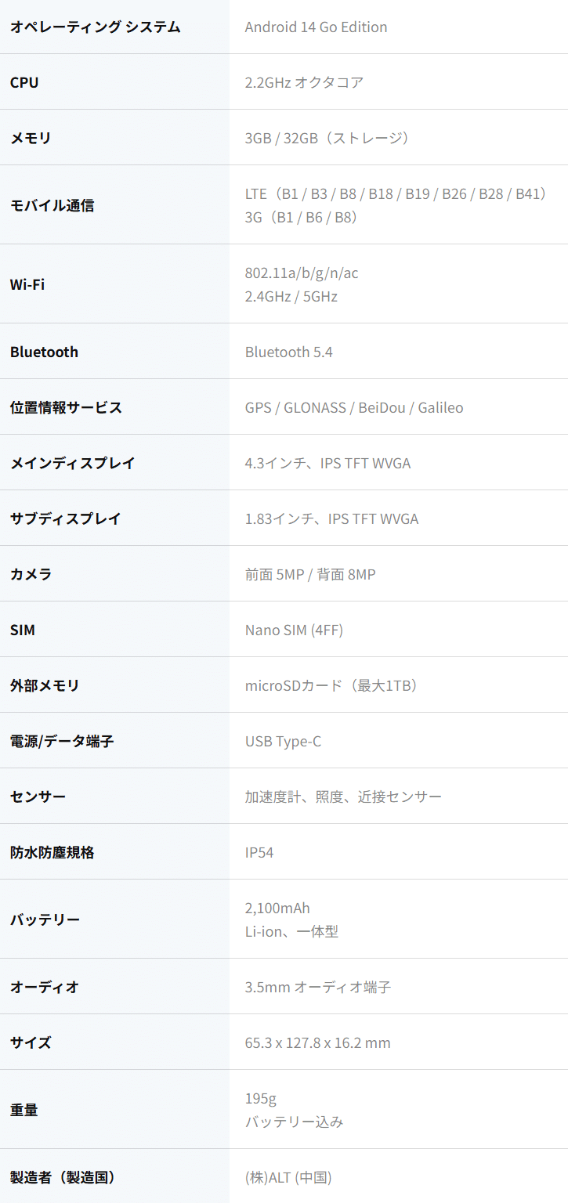Click the 前面 5MP / 背面 8MP camera value
The height and width of the screenshot is (1203, 568).
309,575
